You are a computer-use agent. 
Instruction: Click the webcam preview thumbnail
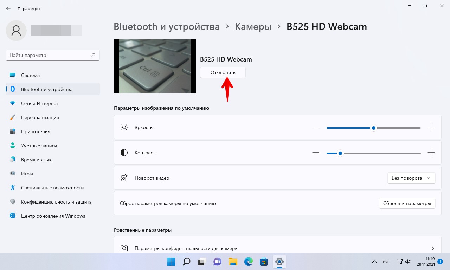tap(155, 66)
